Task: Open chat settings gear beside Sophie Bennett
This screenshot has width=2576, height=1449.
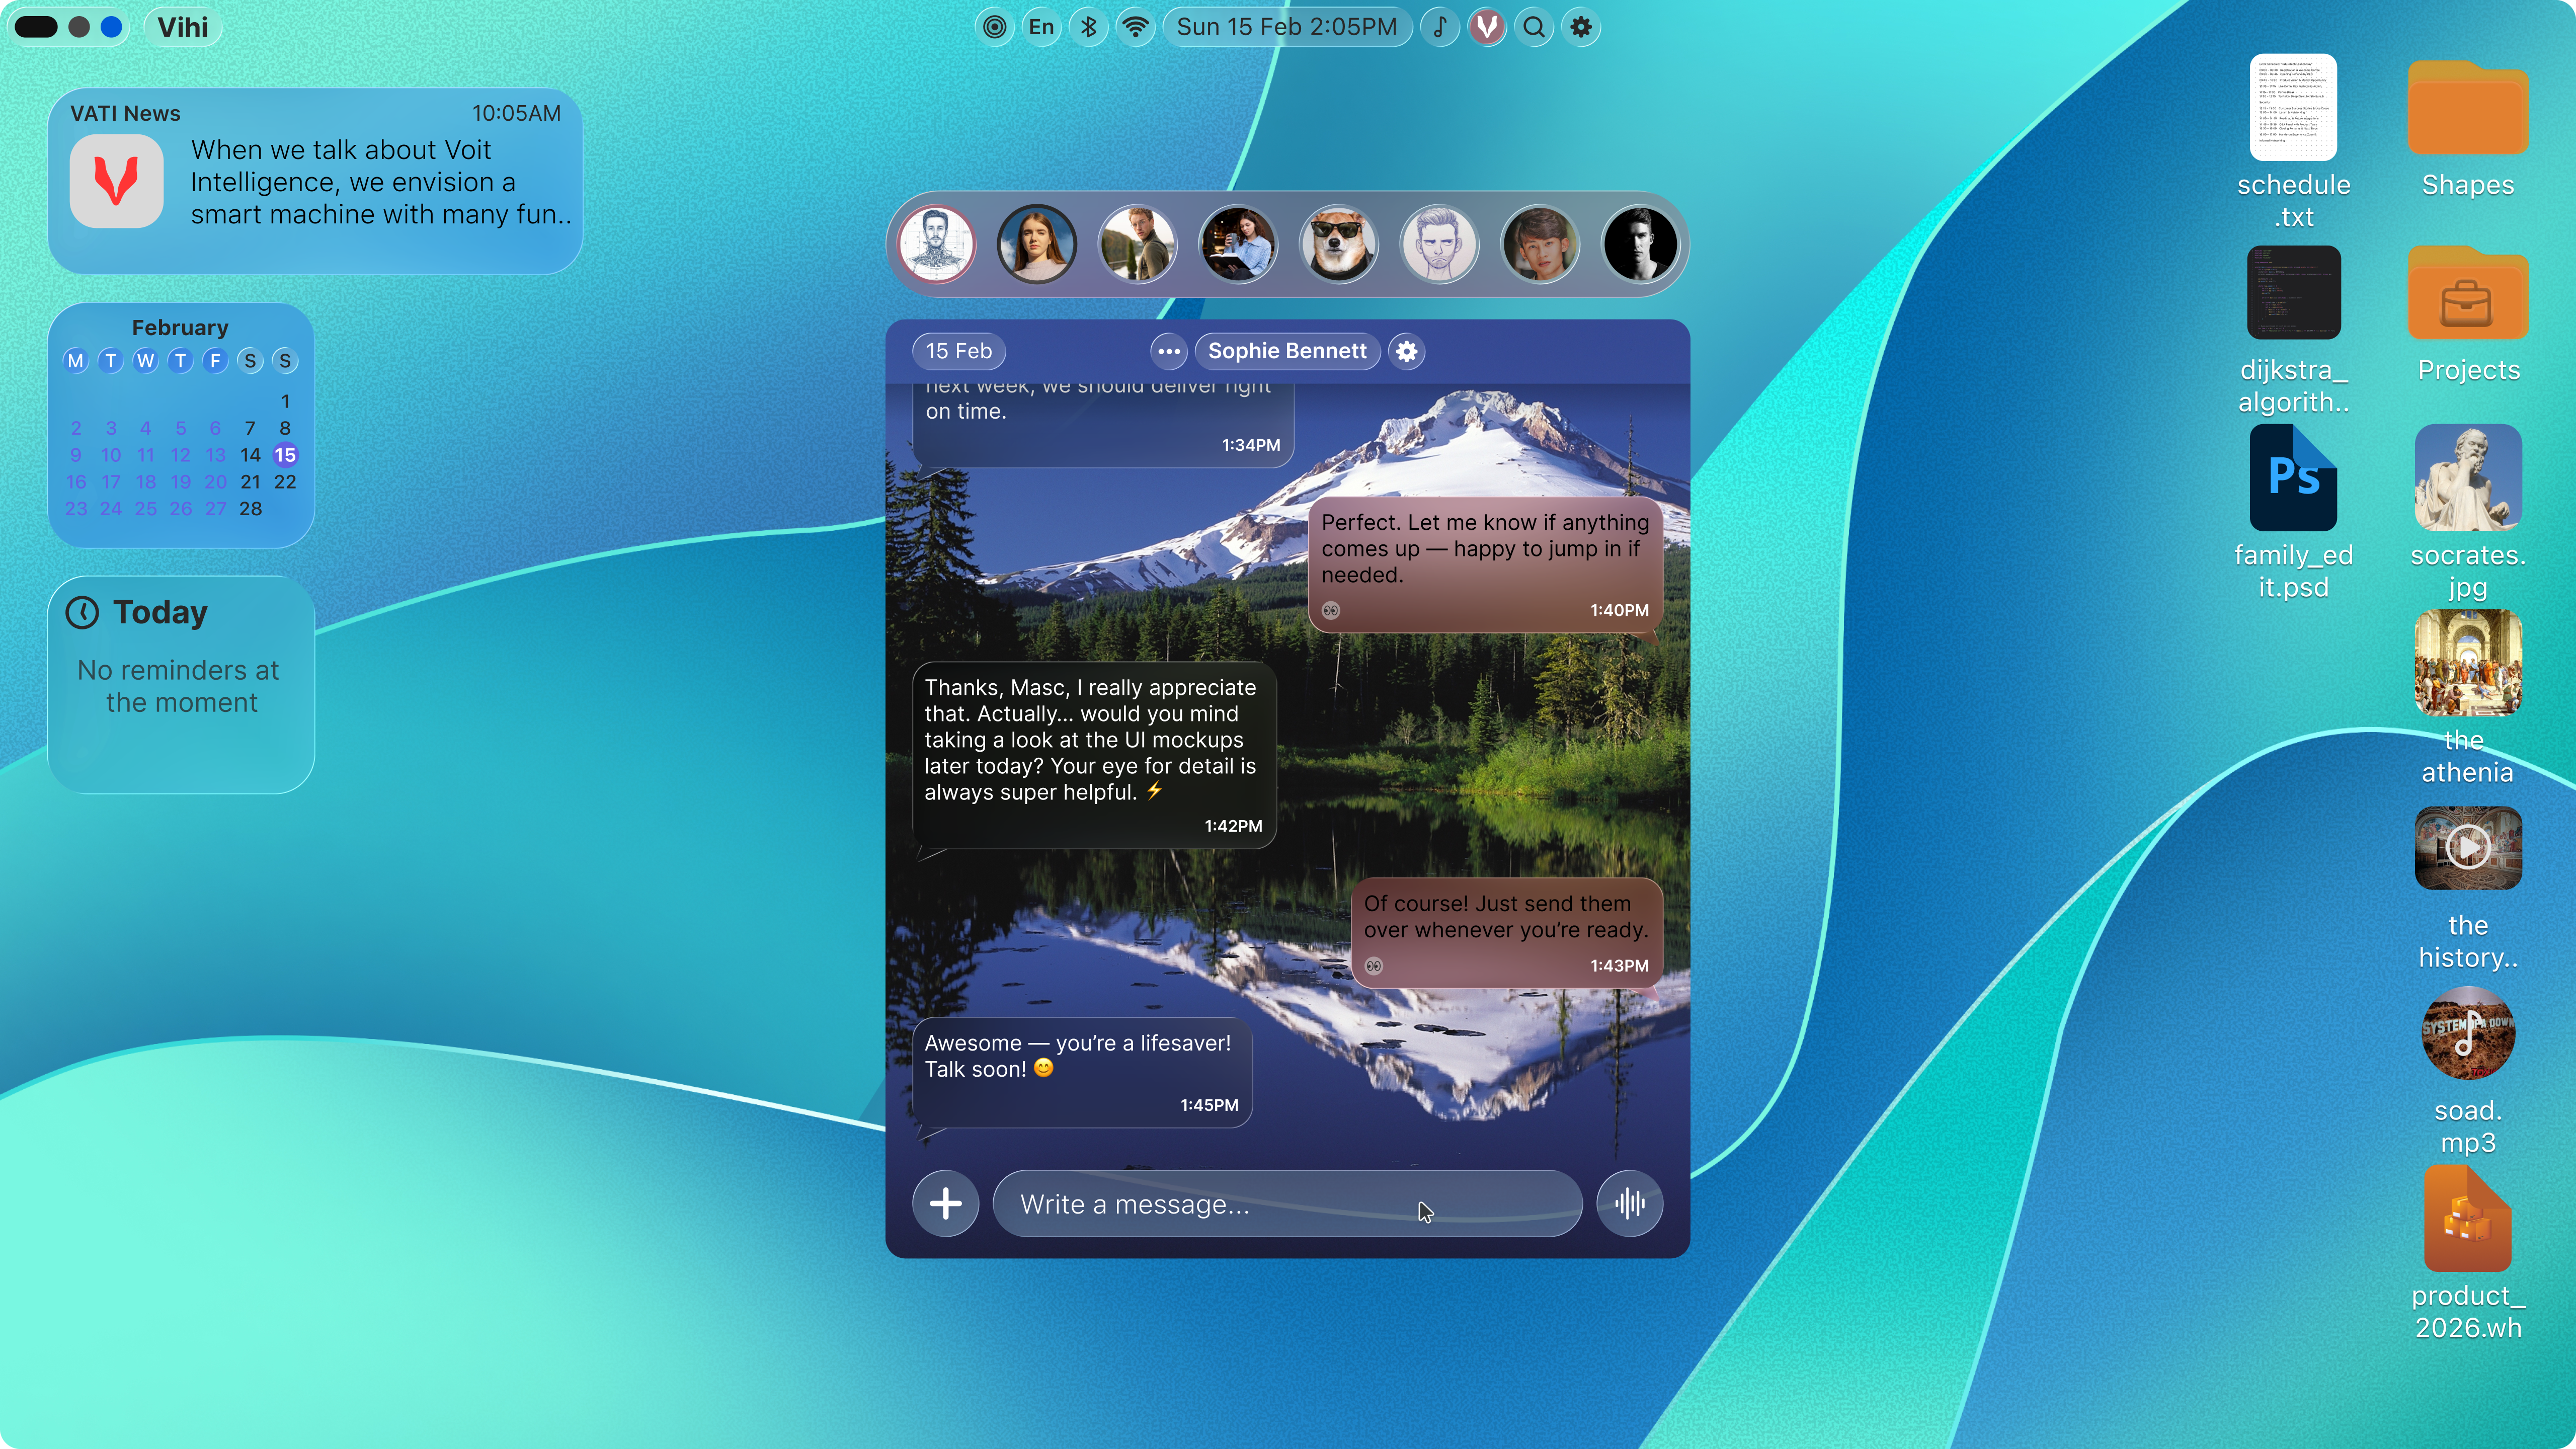Action: (1406, 351)
